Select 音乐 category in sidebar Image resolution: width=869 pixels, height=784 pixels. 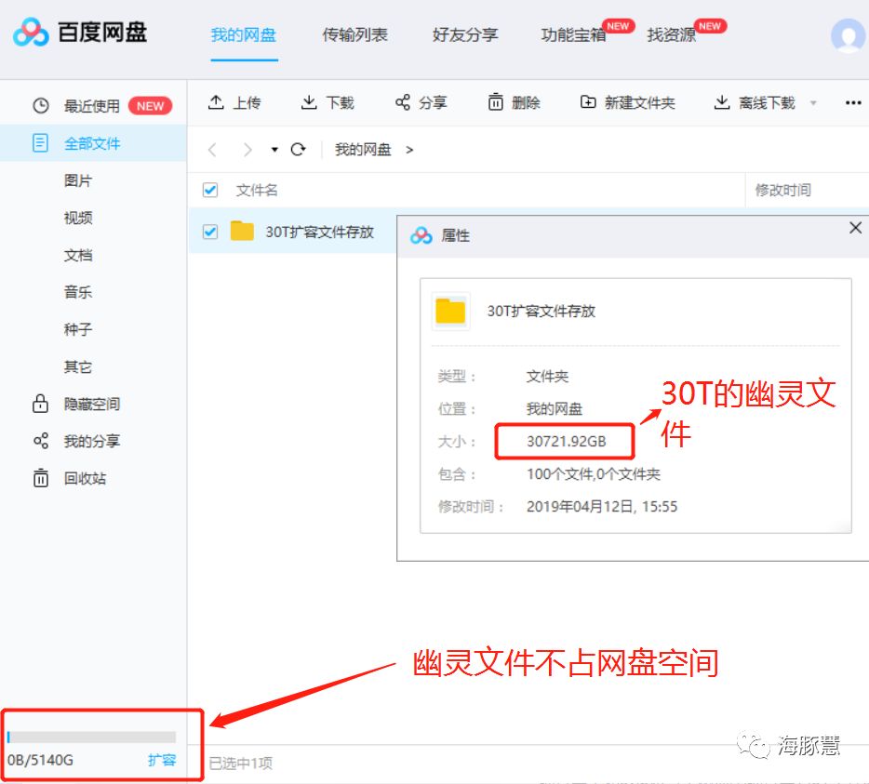78,292
